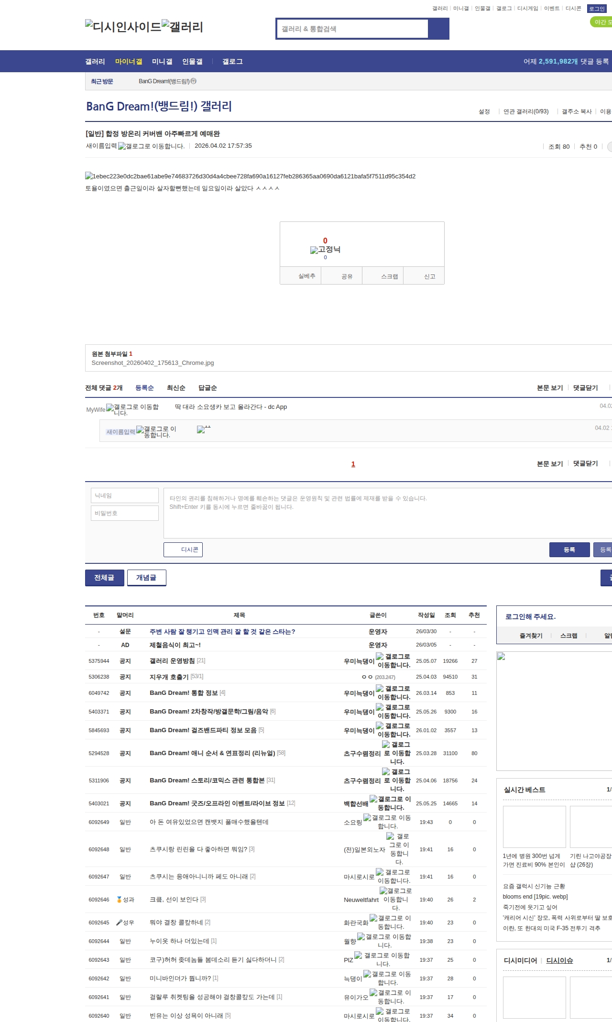Switch to the 마이너갤 navigation tab
The image size is (612, 1022).
(x=129, y=62)
